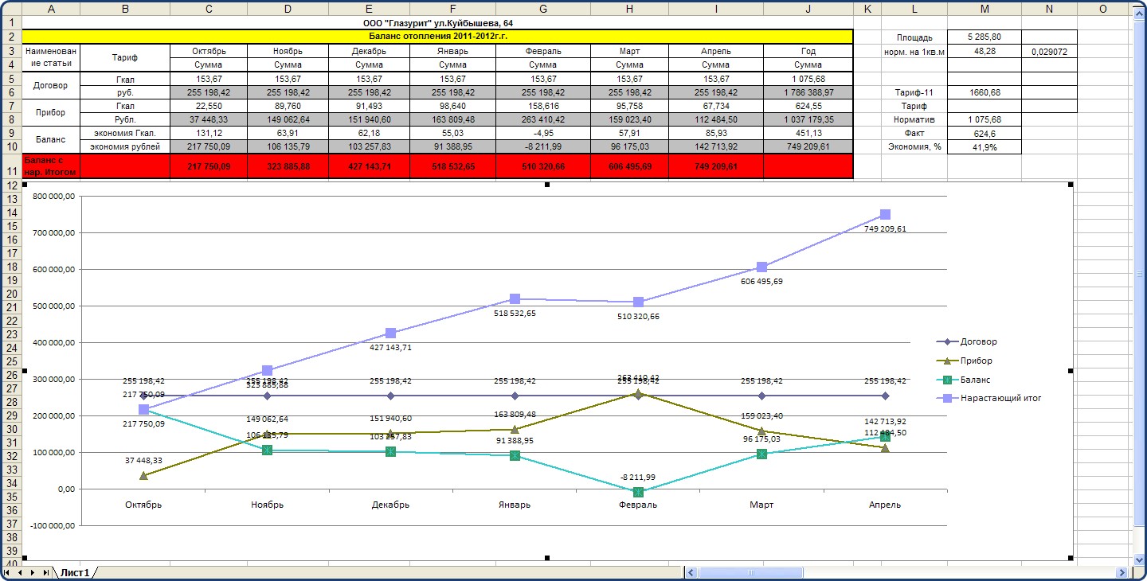Select Прибор legend entry in chart

(964, 361)
